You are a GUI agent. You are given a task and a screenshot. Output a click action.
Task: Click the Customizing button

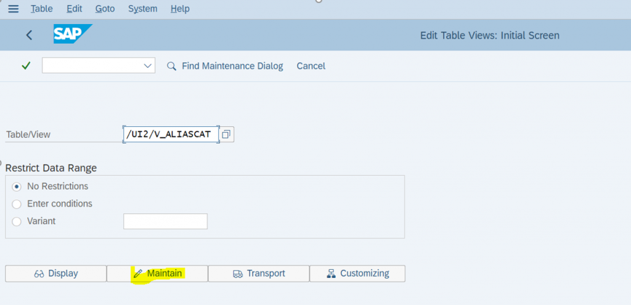[357, 274]
